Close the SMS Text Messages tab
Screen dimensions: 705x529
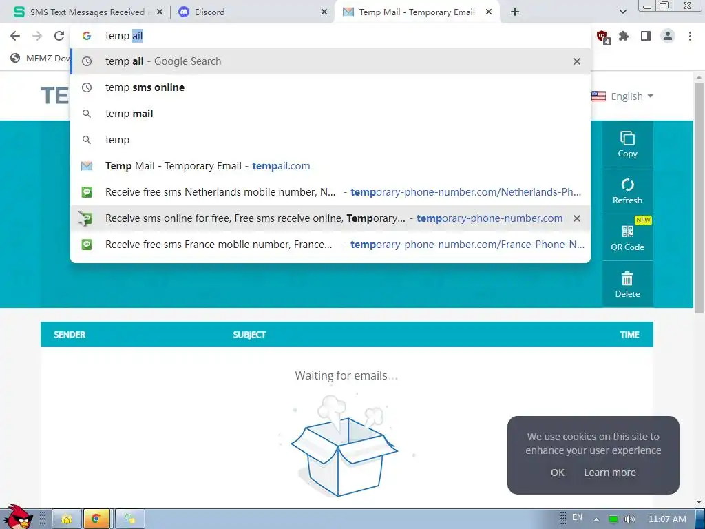(x=159, y=12)
